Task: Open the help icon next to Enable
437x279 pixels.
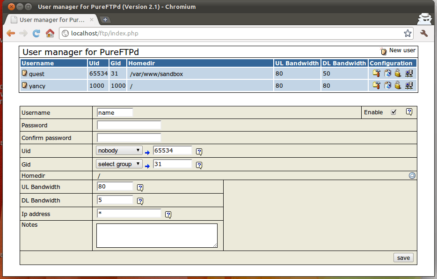Action: tap(409, 112)
